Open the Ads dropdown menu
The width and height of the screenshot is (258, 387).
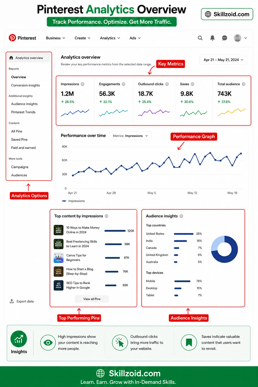[135, 38]
